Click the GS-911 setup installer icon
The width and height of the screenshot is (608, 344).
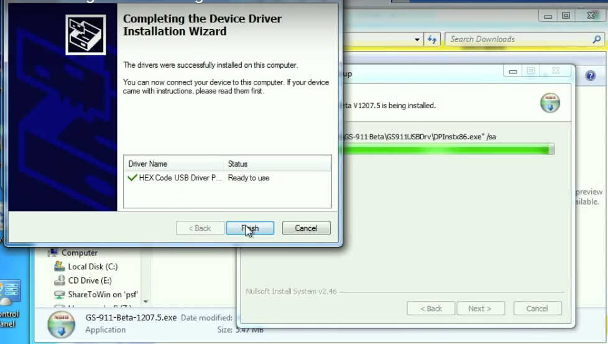coord(550,103)
